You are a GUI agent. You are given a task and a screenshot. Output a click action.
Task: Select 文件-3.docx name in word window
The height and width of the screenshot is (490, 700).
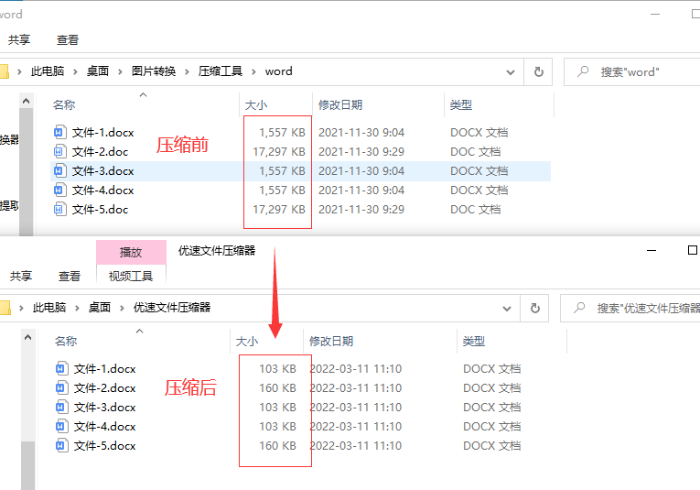103,171
